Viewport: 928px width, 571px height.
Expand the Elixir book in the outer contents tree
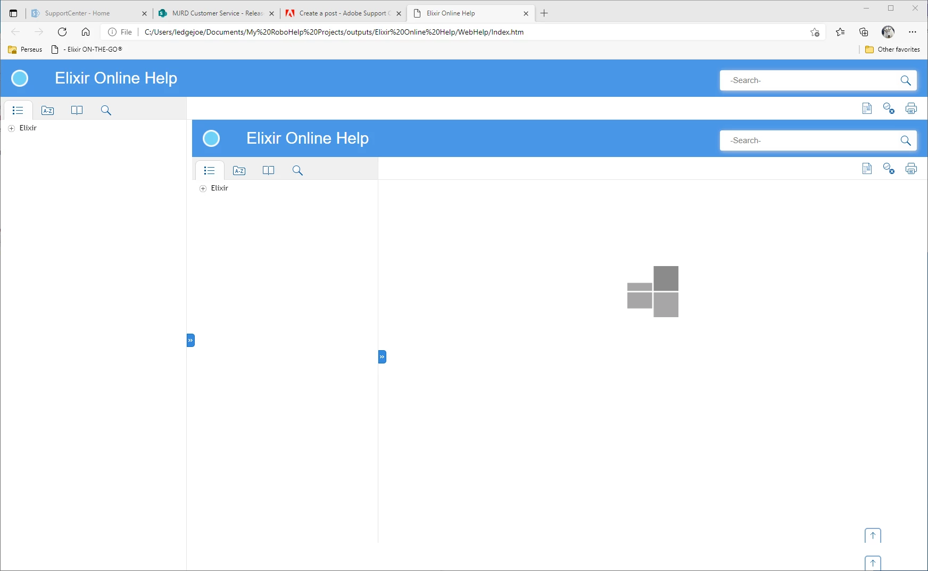11,128
